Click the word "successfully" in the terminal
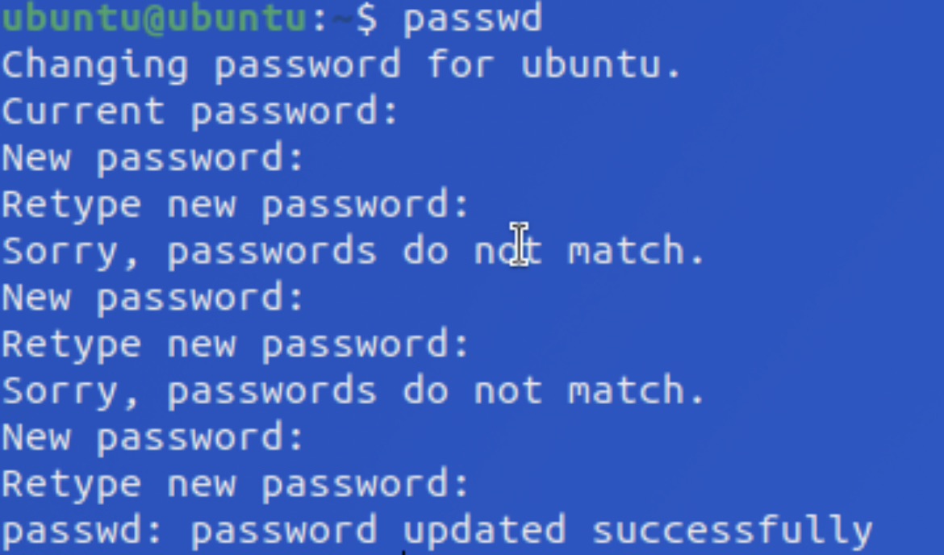The height and width of the screenshot is (555, 944). point(733,531)
